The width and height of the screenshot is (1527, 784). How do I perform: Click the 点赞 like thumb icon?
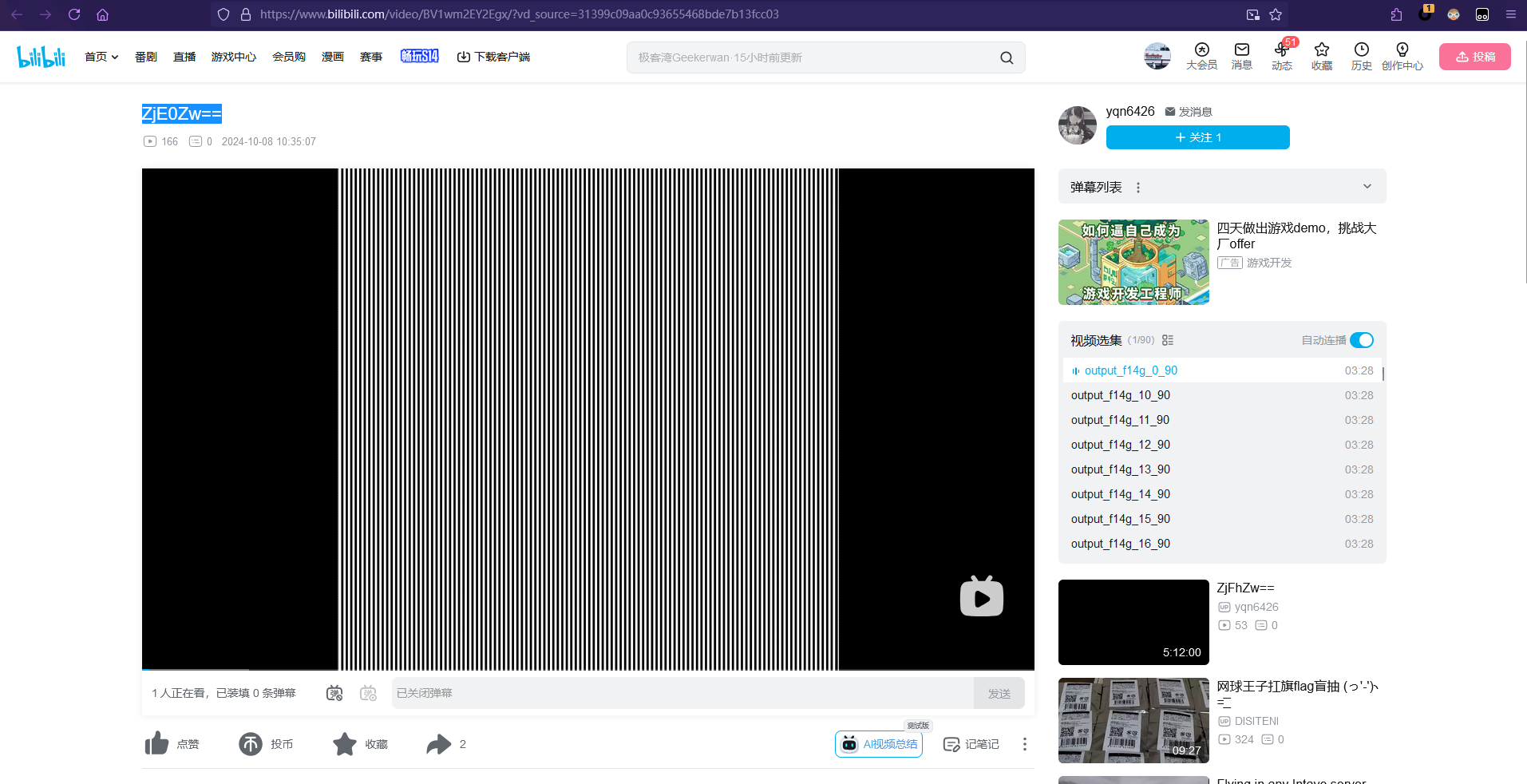(156, 743)
